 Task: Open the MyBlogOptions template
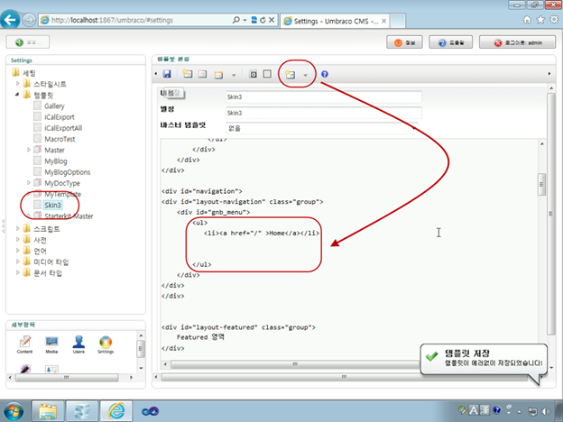coord(67,172)
